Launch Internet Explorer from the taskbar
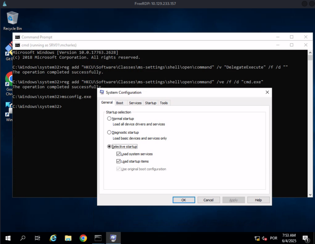 (53, 238)
